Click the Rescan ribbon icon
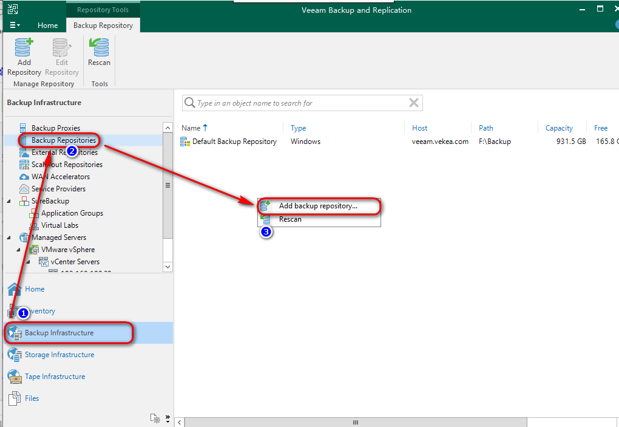 (x=99, y=47)
